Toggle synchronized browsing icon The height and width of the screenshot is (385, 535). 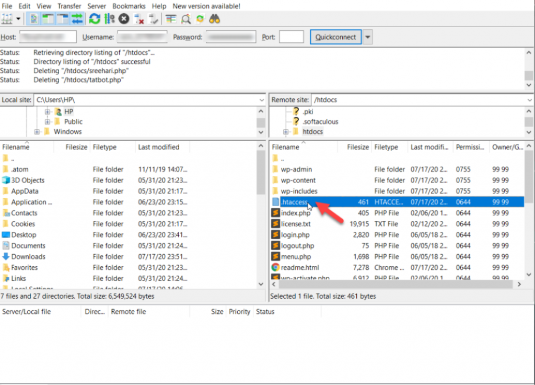pyautogui.click(x=200, y=19)
